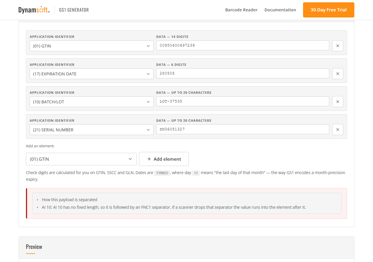The width and height of the screenshot is (373, 262).
Task: Edit the serial number field SN36051327
Action: [x=243, y=129]
